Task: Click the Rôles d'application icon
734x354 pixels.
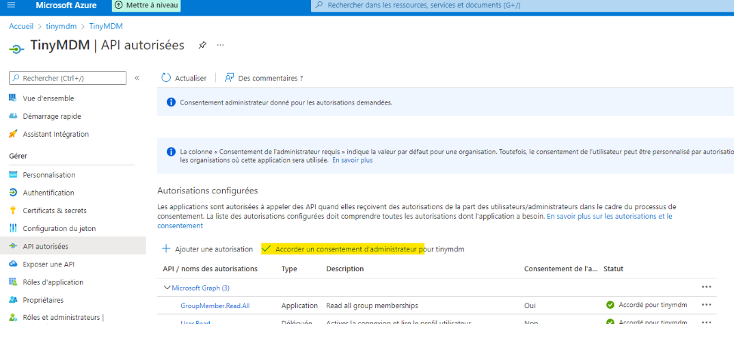Action: click(13, 282)
